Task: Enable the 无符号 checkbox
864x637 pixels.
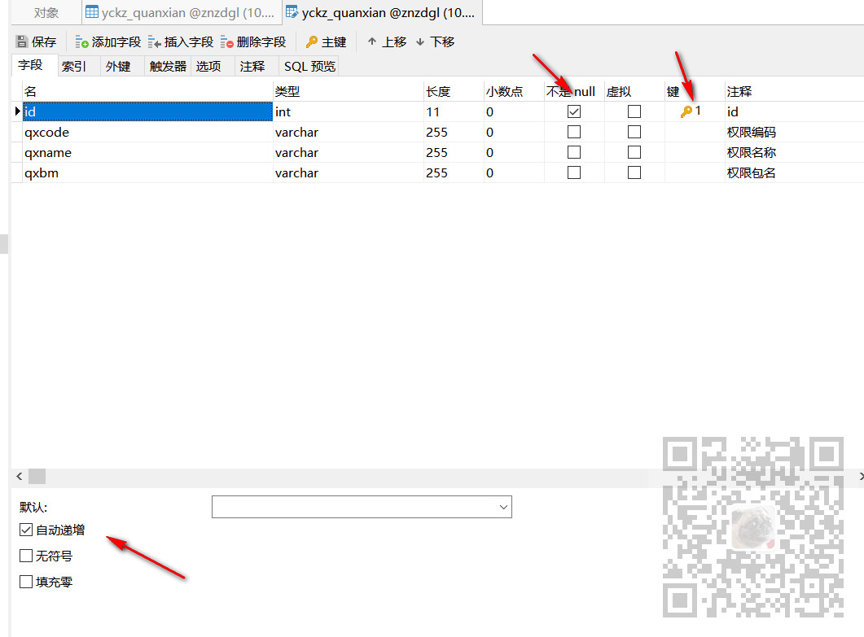Action: point(26,556)
